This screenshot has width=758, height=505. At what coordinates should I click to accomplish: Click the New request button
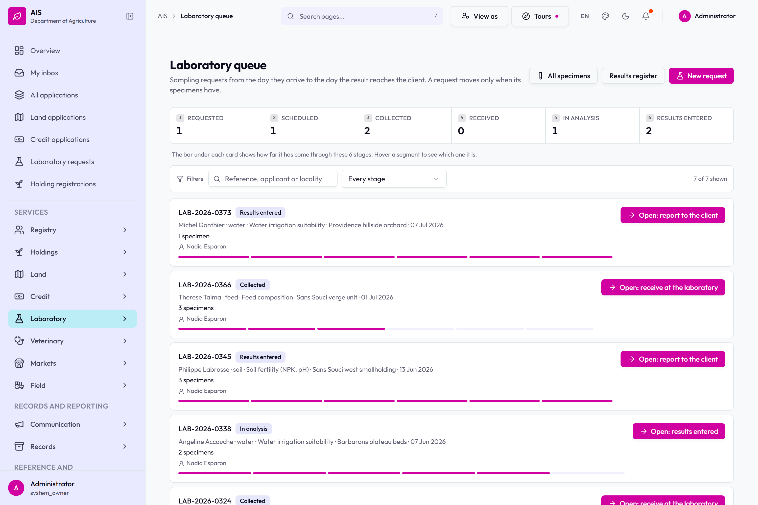701,76
